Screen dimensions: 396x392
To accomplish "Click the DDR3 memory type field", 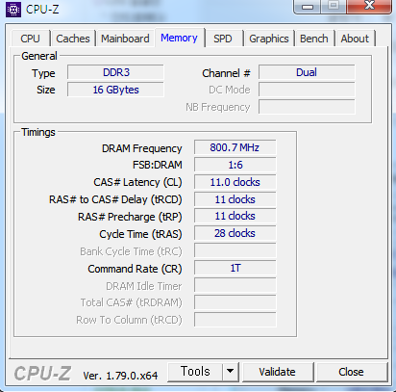I will click(115, 72).
